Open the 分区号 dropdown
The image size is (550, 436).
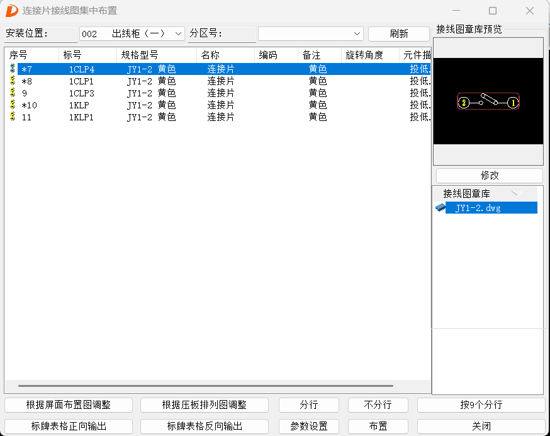tap(310, 34)
